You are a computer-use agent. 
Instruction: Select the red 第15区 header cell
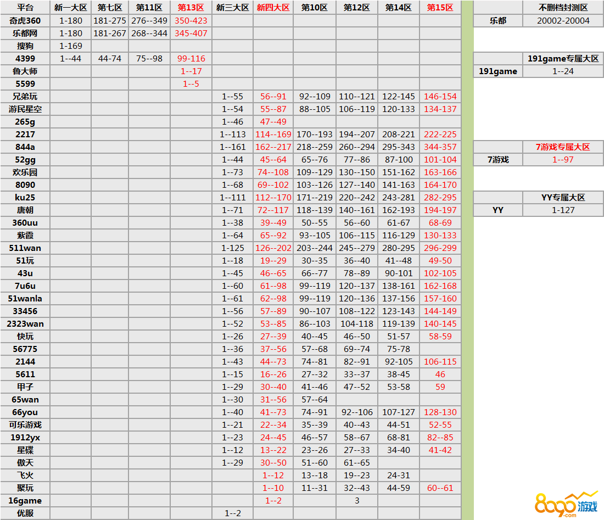pos(440,8)
